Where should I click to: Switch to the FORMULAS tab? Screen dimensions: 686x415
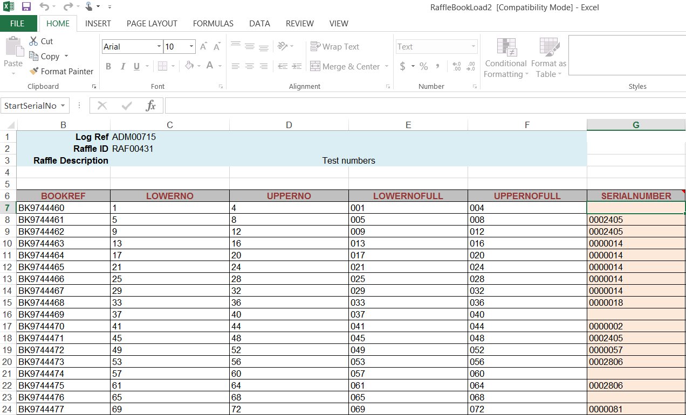[213, 23]
